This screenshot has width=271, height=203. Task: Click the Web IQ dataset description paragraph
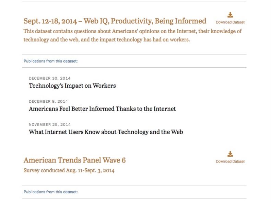point(132,35)
